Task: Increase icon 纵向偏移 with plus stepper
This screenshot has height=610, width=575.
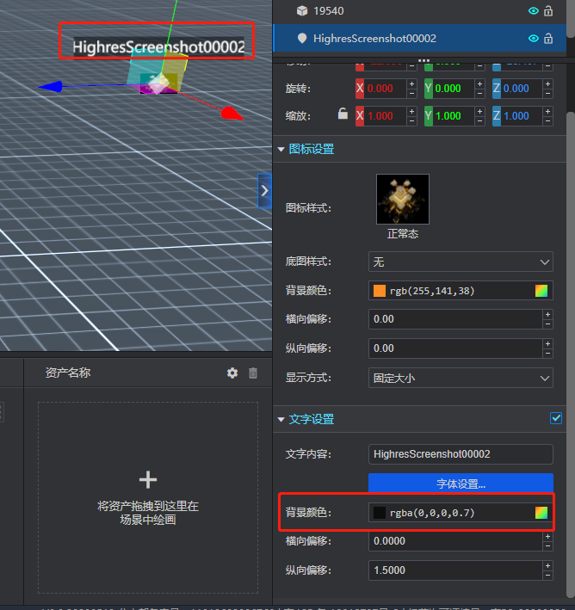Action: pyautogui.click(x=547, y=343)
